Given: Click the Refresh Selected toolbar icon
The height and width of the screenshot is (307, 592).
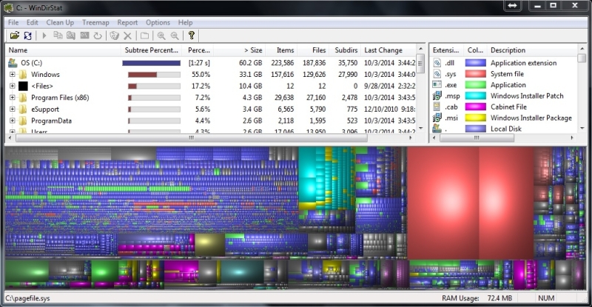Looking at the screenshot, I should point(98,36).
